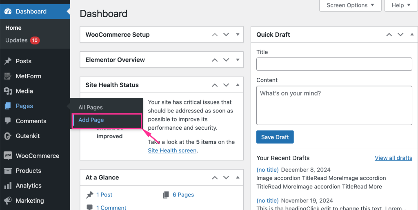Click the Pages icon in sidebar

click(x=8, y=106)
